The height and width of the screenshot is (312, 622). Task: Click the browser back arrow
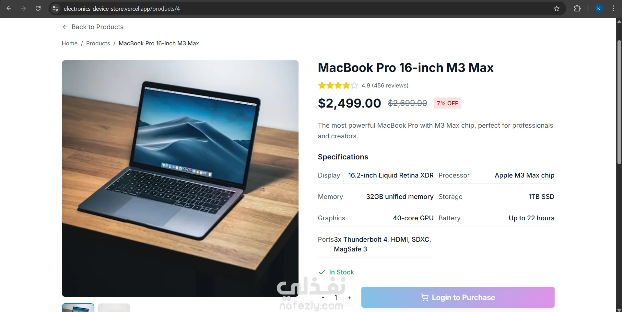pyautogui.click(x=9, y=8)
